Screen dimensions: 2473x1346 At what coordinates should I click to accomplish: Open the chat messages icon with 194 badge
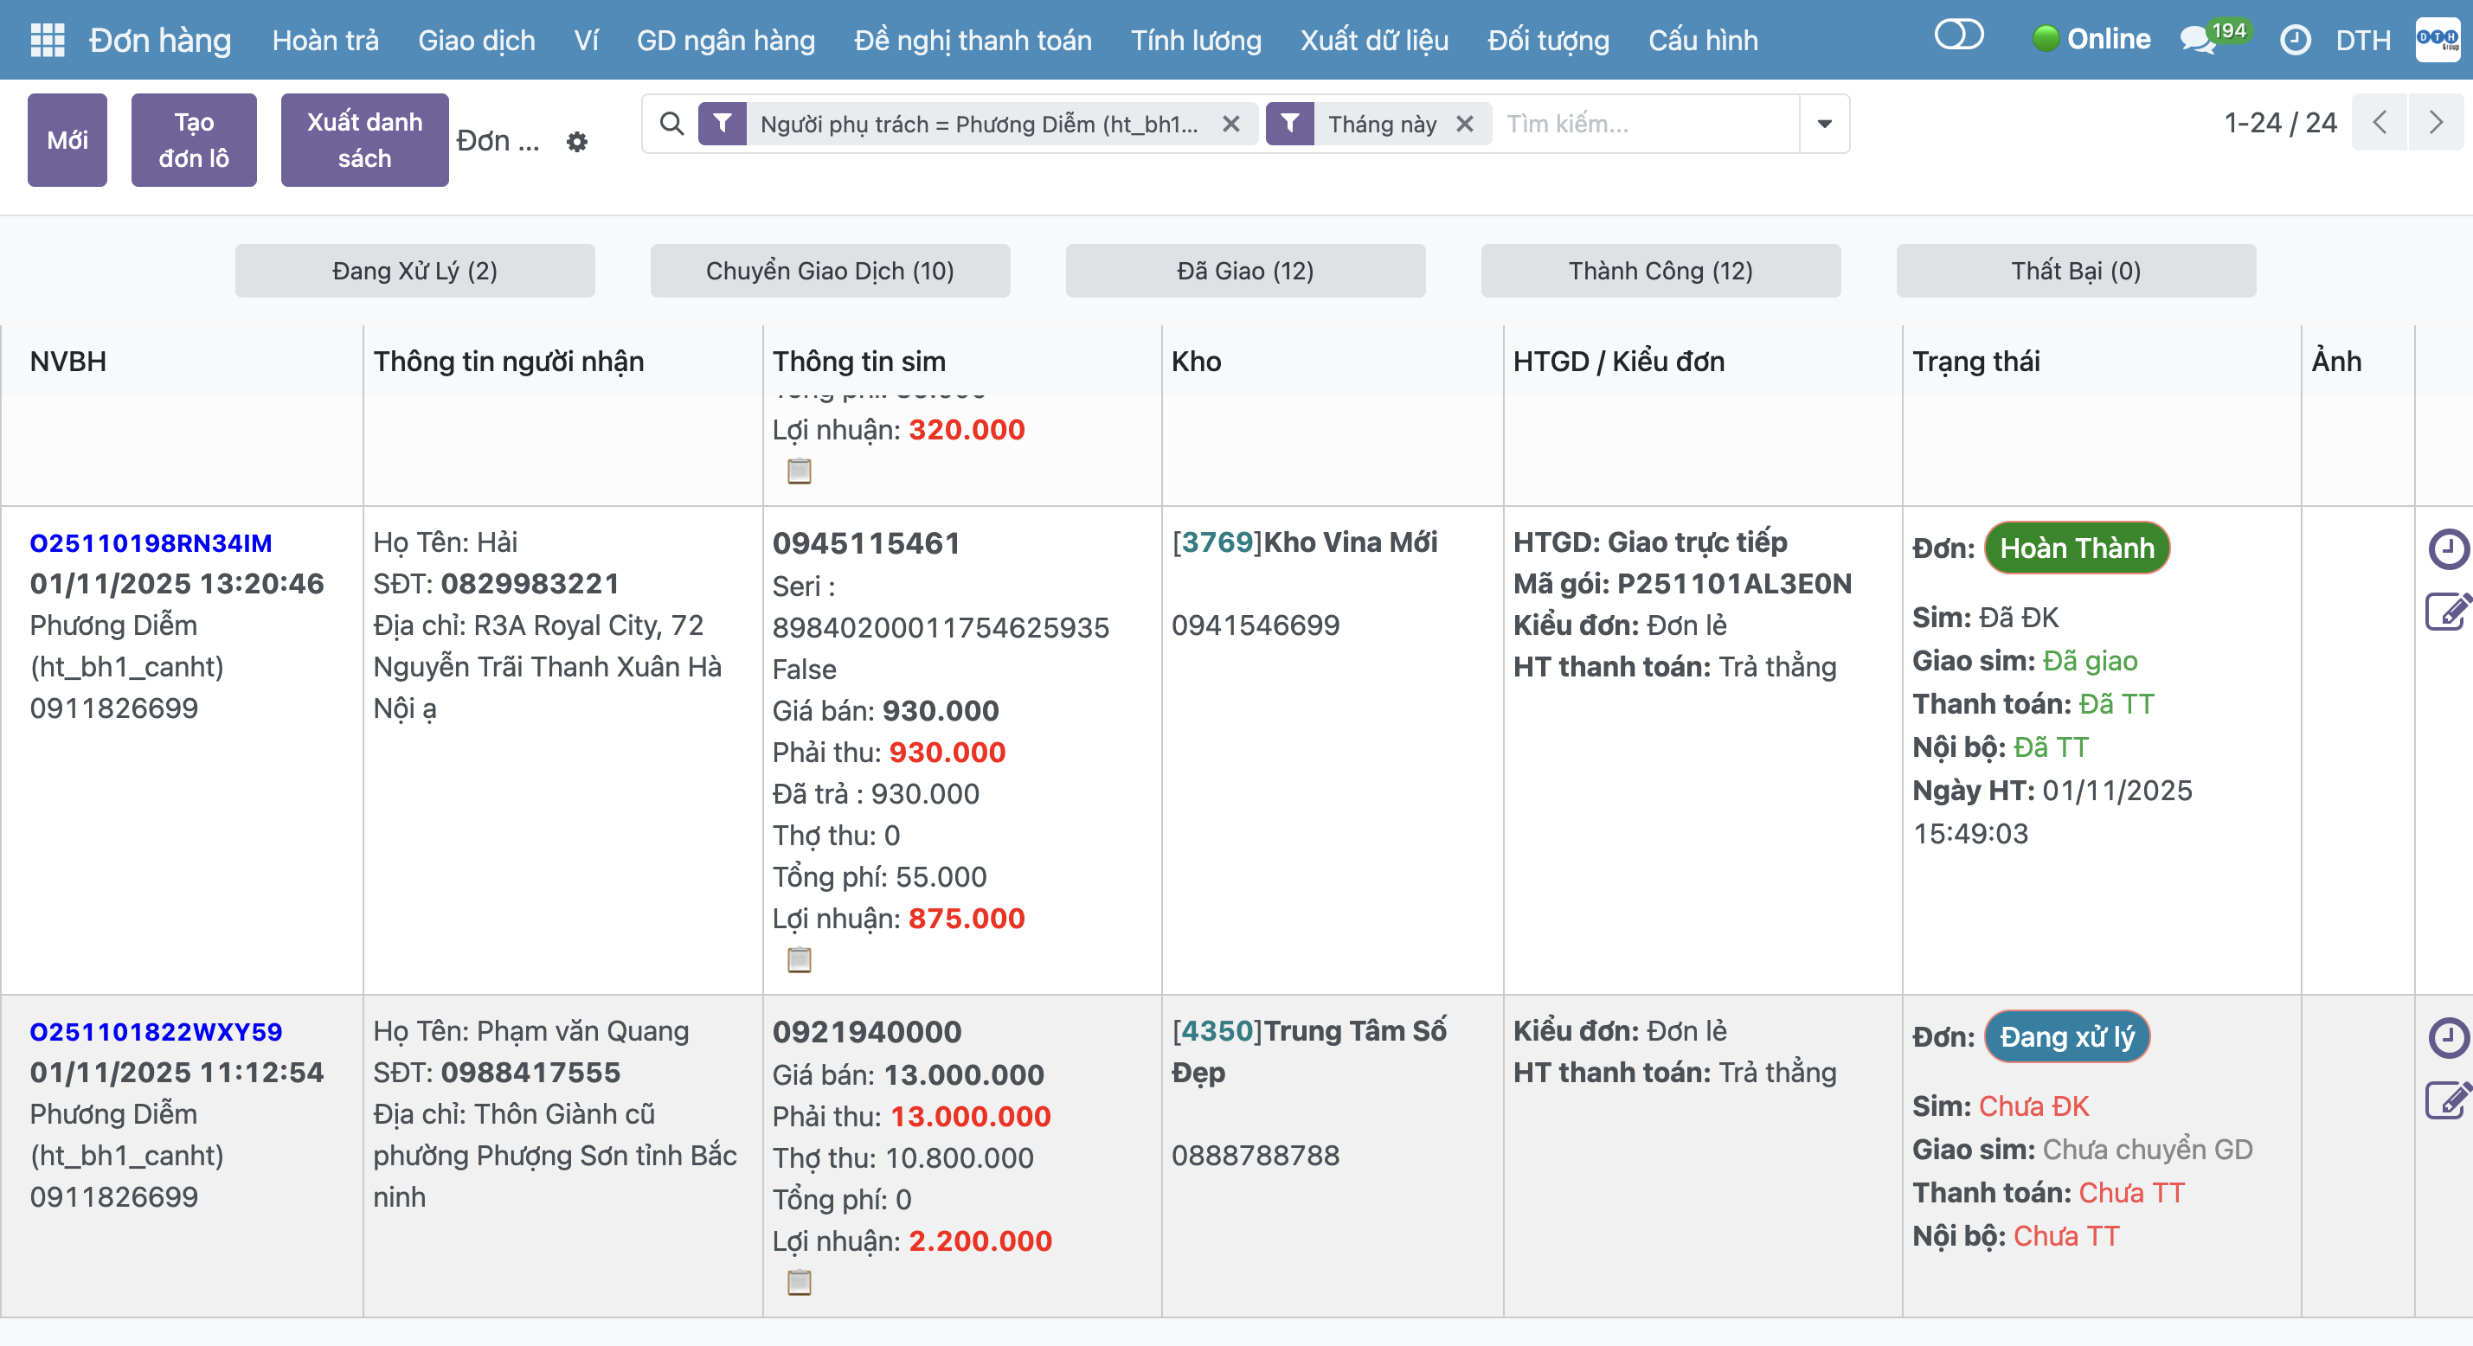coord(2195,41)
